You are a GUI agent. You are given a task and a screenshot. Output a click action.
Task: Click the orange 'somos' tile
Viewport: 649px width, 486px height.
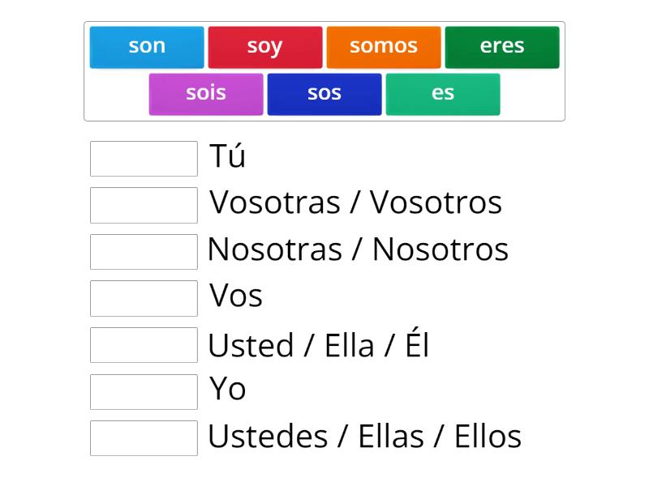tap(383, 46)
